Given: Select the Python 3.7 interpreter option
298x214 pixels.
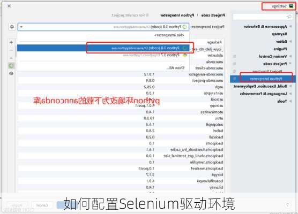Looking at the screenshot, I should [103, 55].
